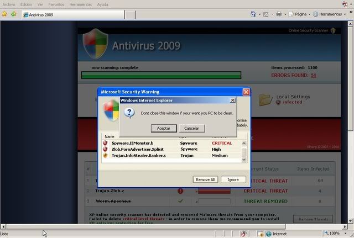Screen dimensions: 354x238
Task: Click the Online Security Scanner shield icon
Action: (333, 30)
